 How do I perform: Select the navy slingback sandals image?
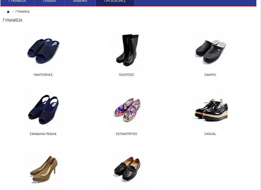pos(43,109)
